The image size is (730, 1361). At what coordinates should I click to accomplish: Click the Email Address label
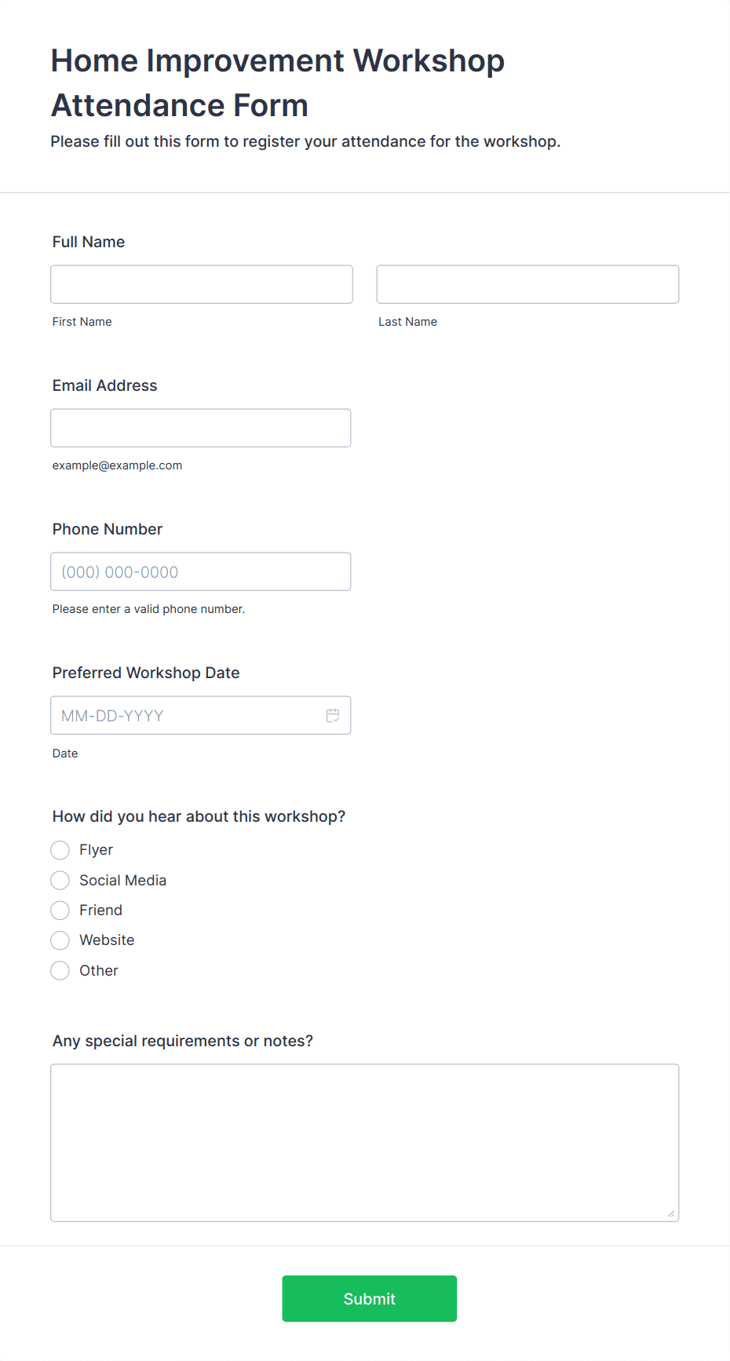coord(105,385)
